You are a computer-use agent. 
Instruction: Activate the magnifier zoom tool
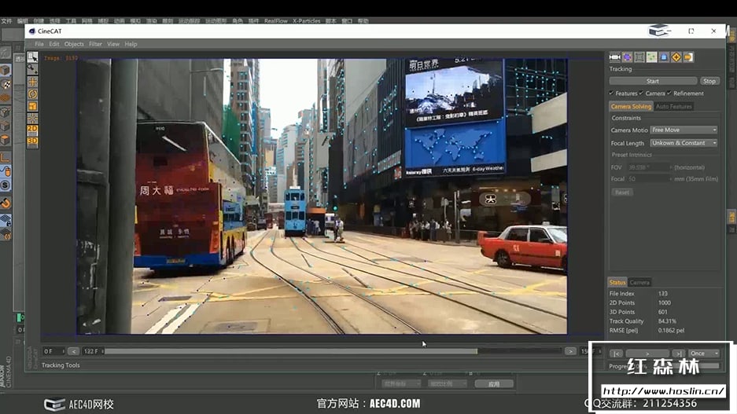(x=32, y=69)
